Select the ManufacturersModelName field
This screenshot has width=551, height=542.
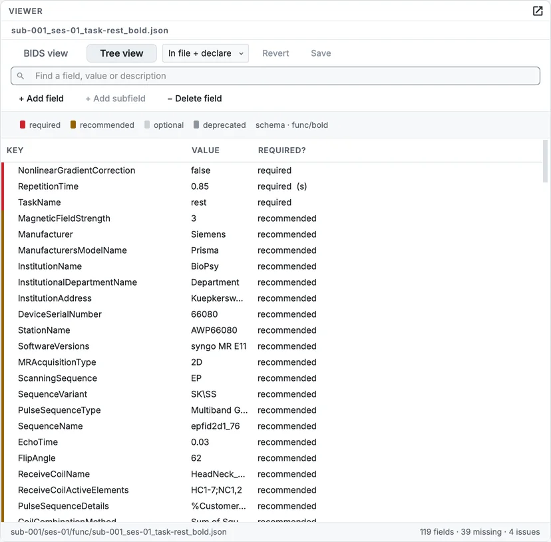(73, 250)
